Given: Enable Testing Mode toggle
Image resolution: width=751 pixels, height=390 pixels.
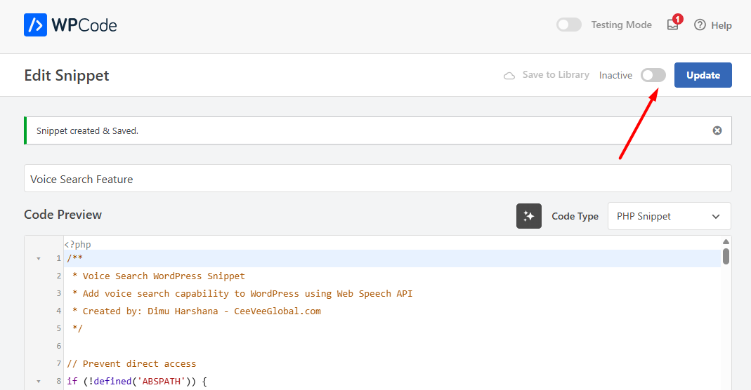Looking at the screenshot, I should (569, 25).
